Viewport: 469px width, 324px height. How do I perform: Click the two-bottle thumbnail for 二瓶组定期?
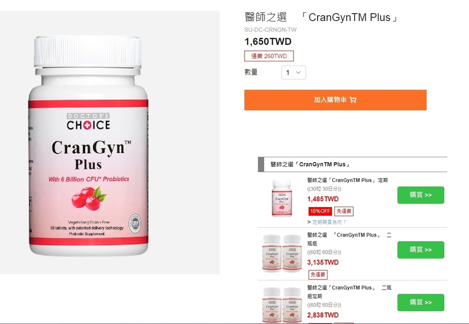tap(282, 305)
